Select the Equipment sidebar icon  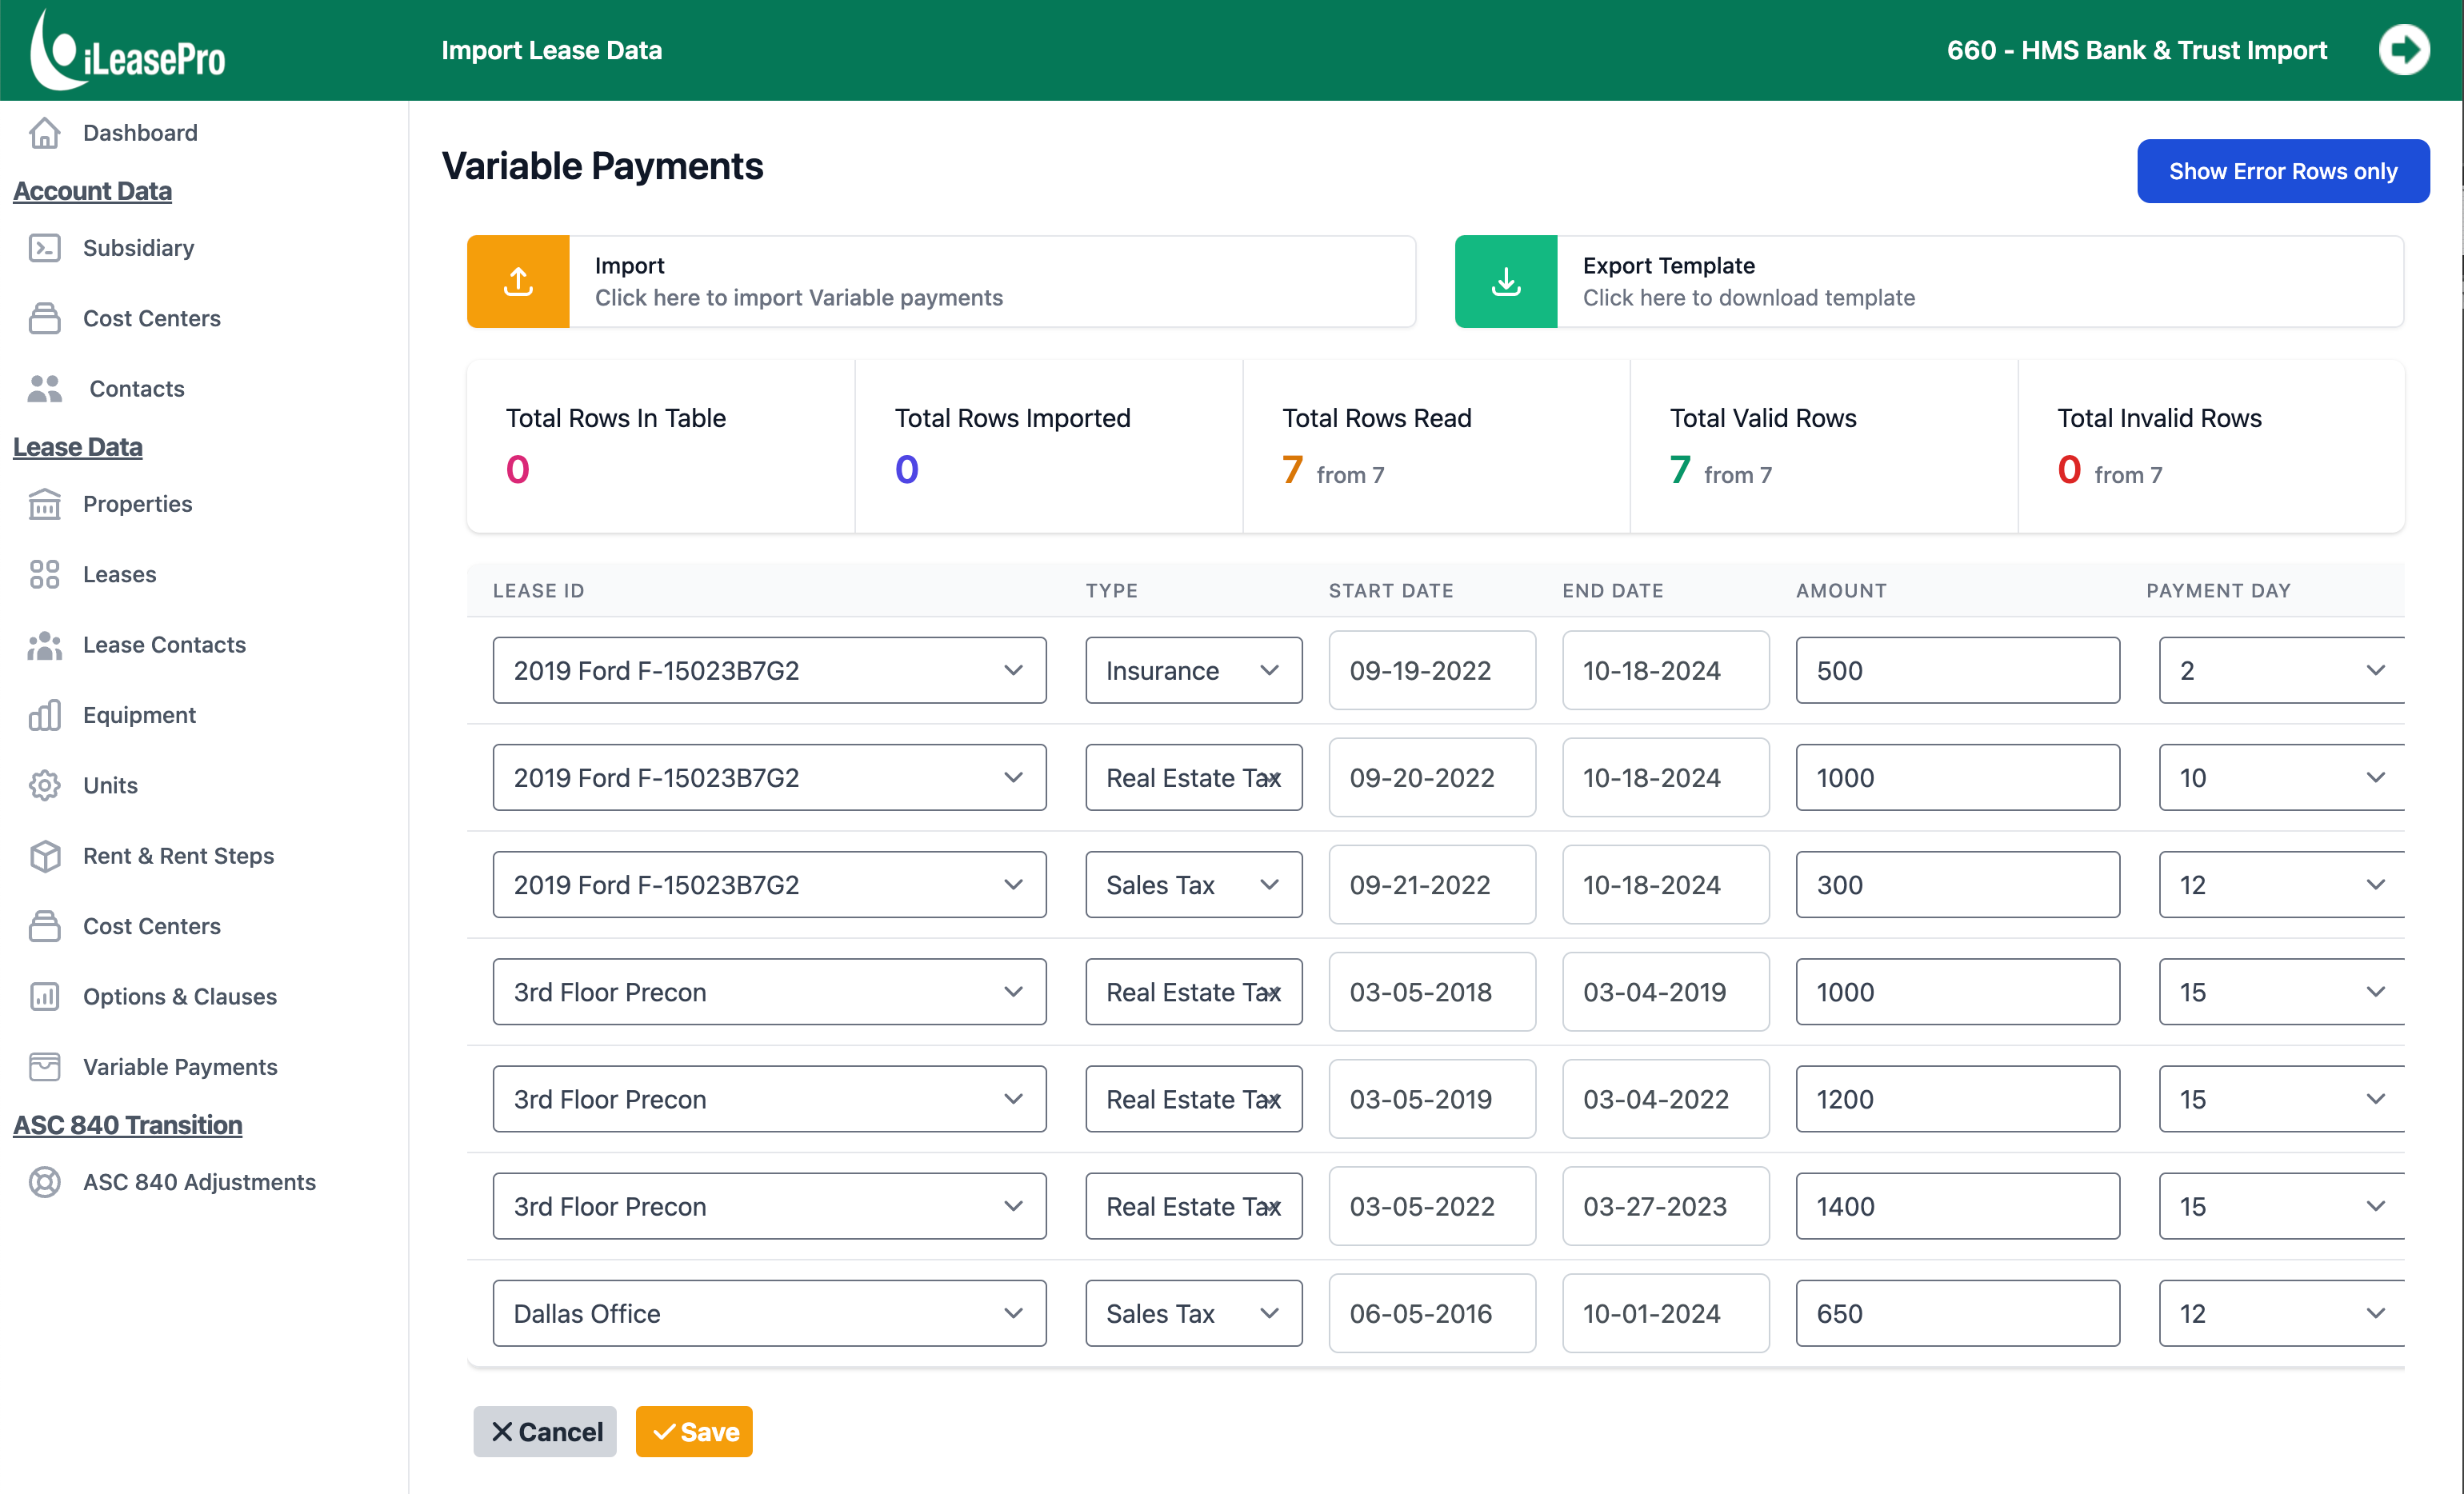[x=45, y=714]
